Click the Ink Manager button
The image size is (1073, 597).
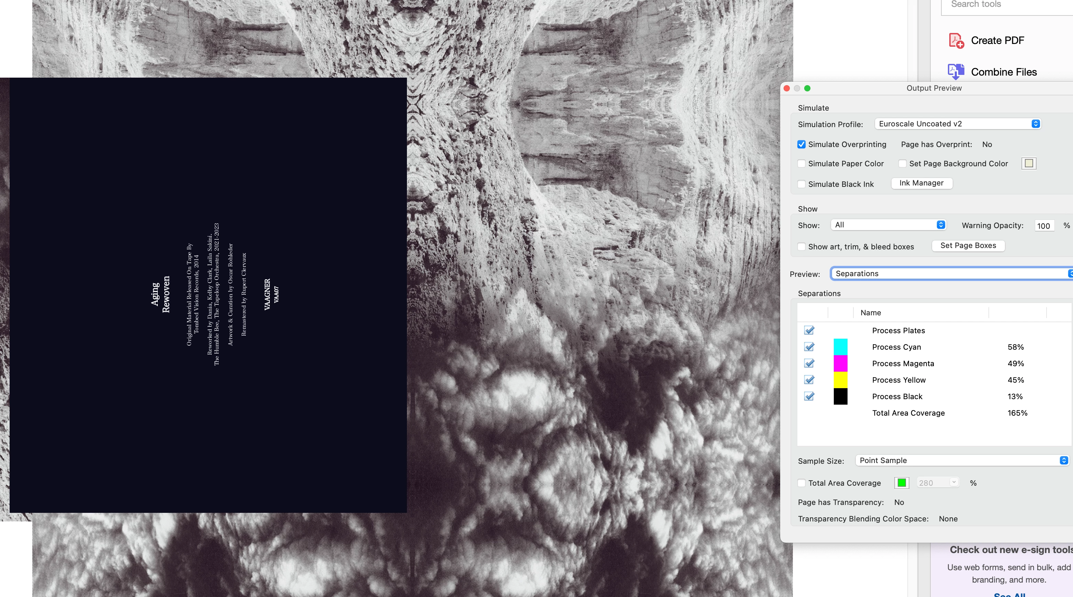pos(921,183)
